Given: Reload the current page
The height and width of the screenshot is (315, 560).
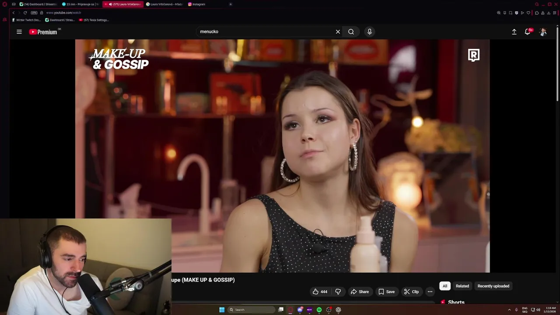Looking at the screenshot, I should [25, 13].
